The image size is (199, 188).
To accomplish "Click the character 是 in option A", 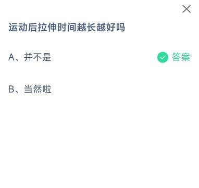I will pos(47,57).
